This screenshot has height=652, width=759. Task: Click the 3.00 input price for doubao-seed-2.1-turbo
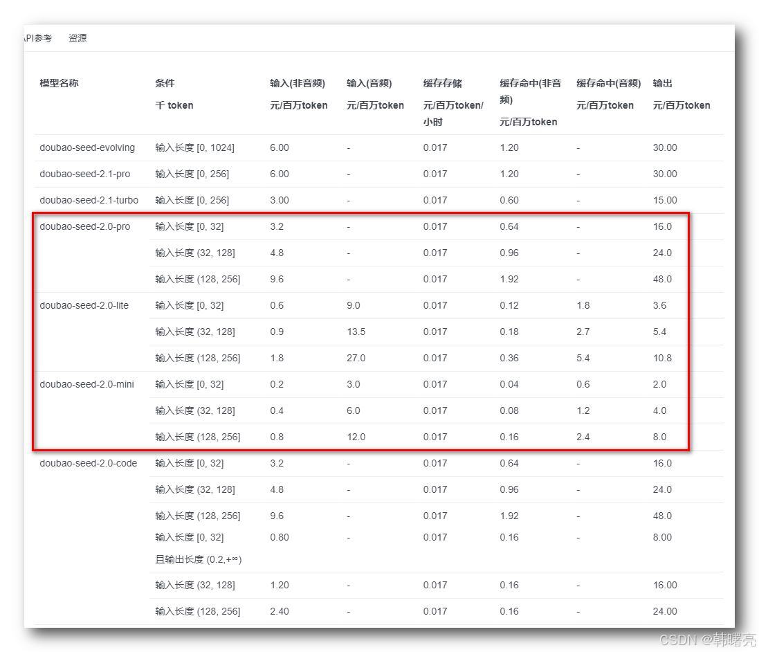(x=280, y=200)
